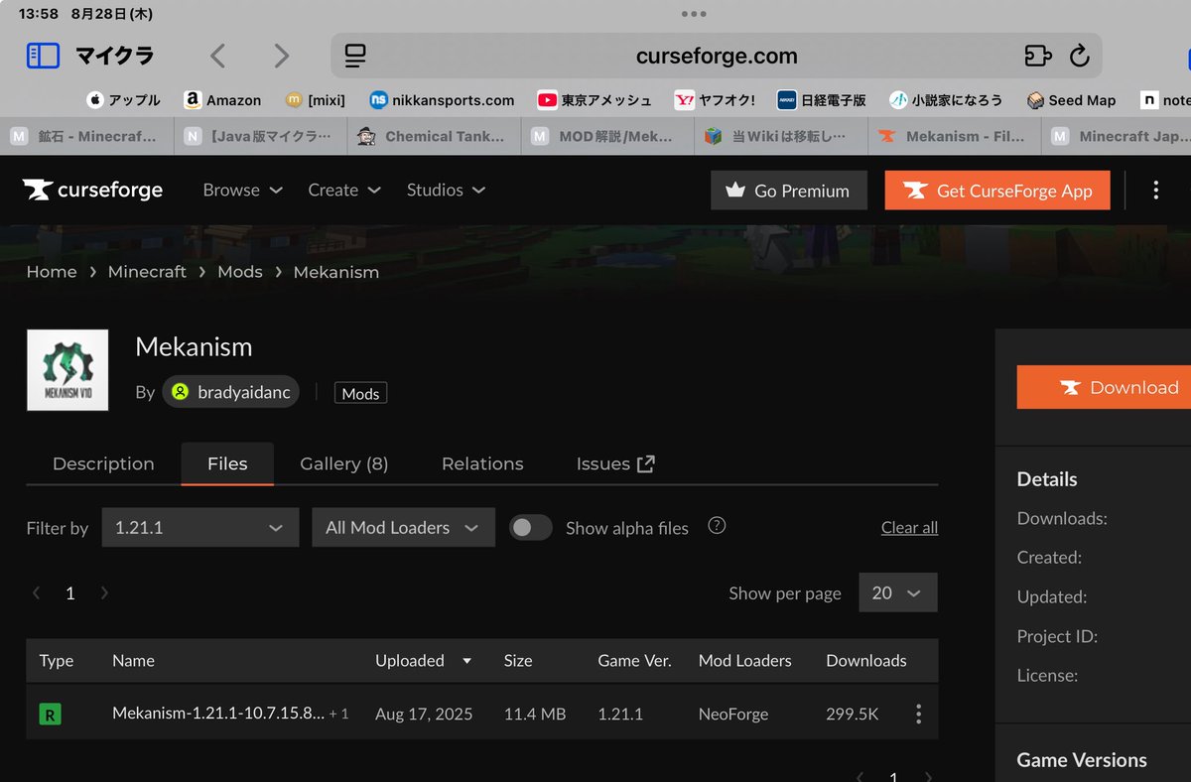1191x782 pixels.
Task: Go to Home breadcrumb
Action: (x=52, y=272)
